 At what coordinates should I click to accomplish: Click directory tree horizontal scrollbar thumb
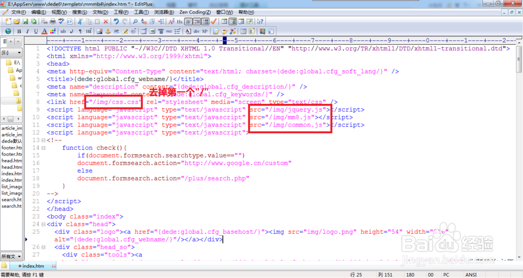[x=10, y=119]
